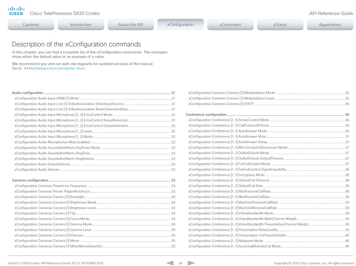Go to the previous page arrow
This screenshot has width=356, height=266.
(x=170, y=263)
